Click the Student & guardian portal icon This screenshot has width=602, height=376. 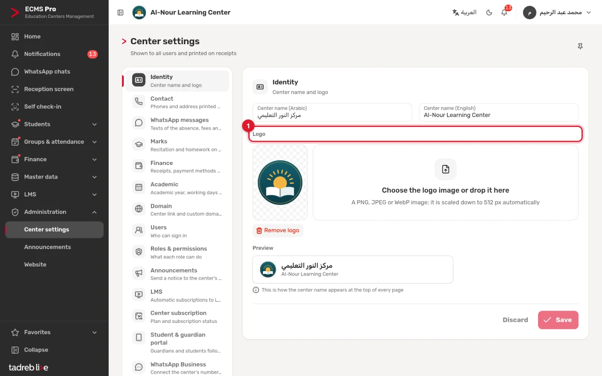pyautogui.click(x=139, y=337)
